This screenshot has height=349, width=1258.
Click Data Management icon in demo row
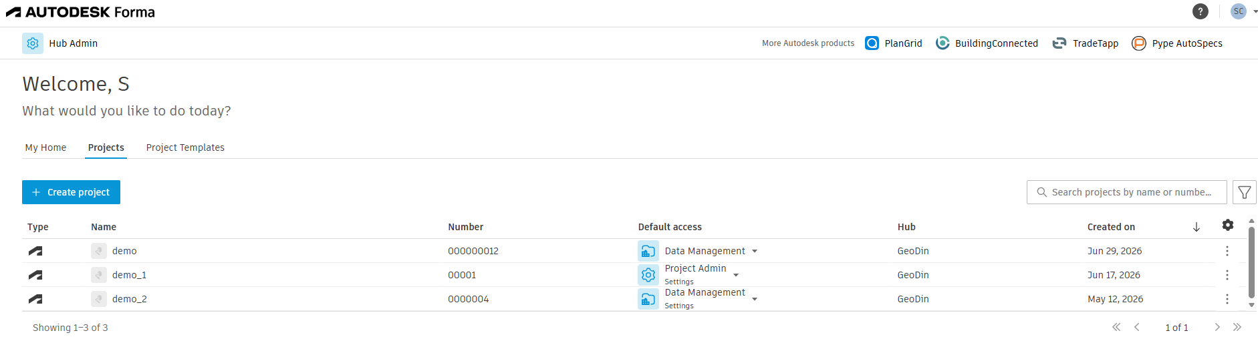648,251
